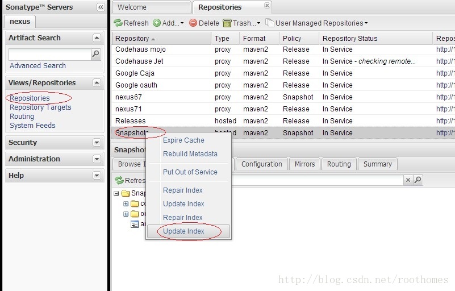Close the Repositories tab
455x291 pixels.
(267, 5)
